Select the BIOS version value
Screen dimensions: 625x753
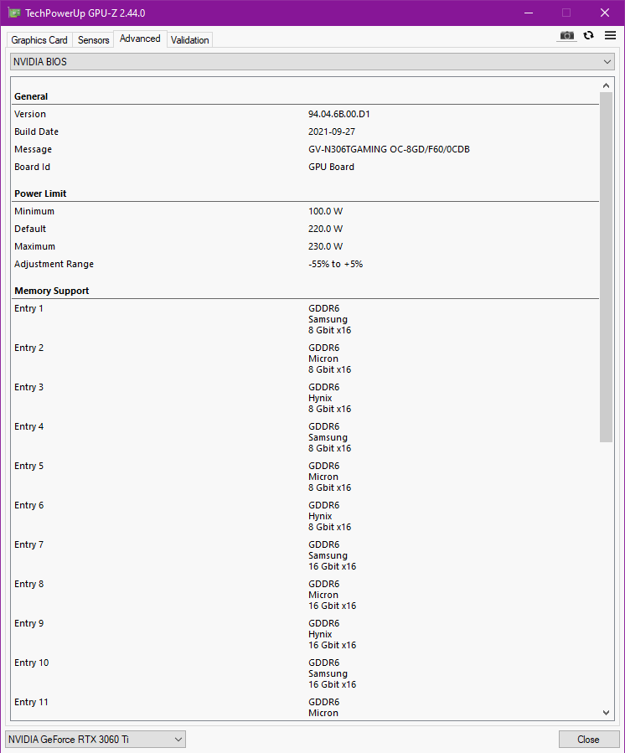pyautogui.click(x=338, y=114)
